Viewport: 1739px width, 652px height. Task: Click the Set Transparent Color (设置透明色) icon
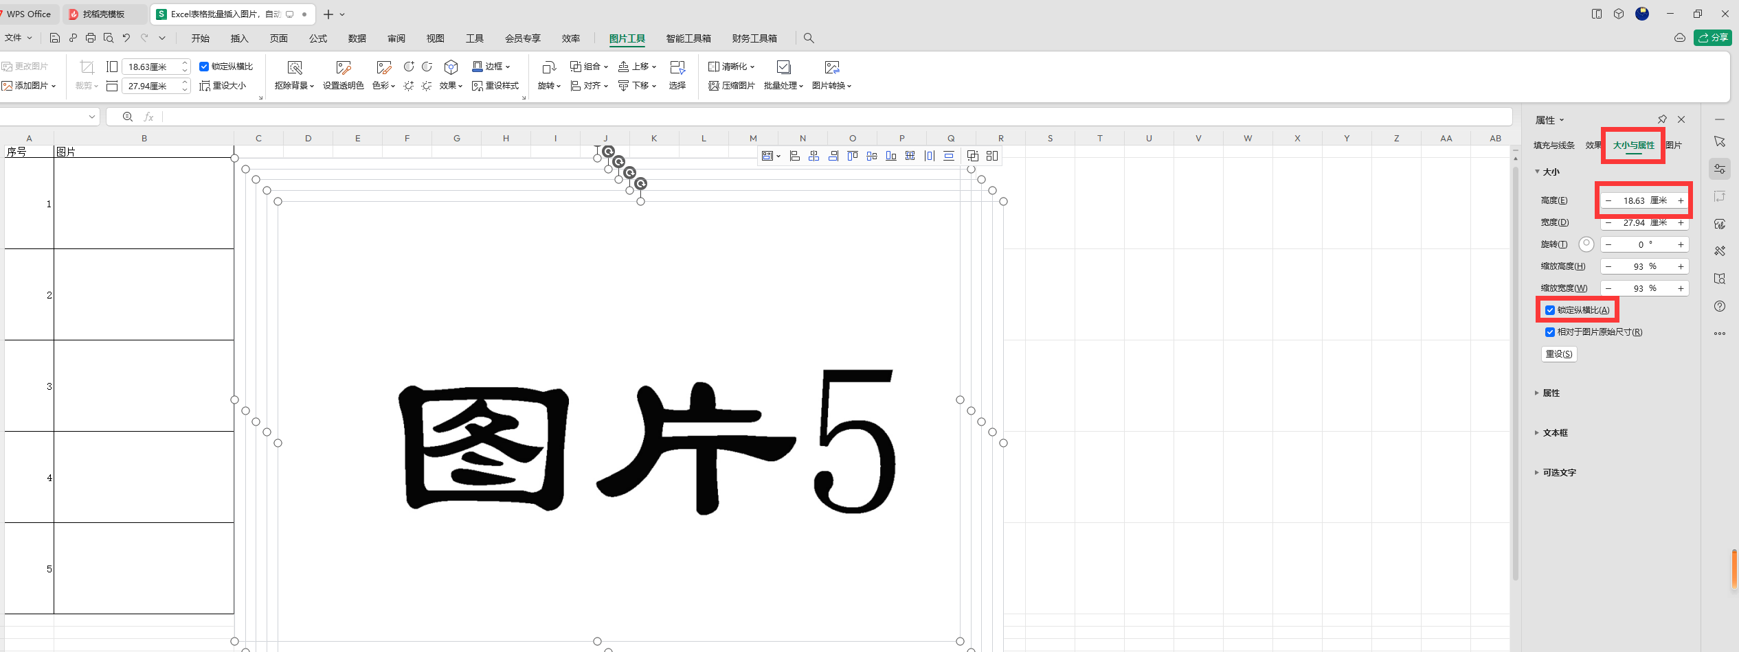343,67
